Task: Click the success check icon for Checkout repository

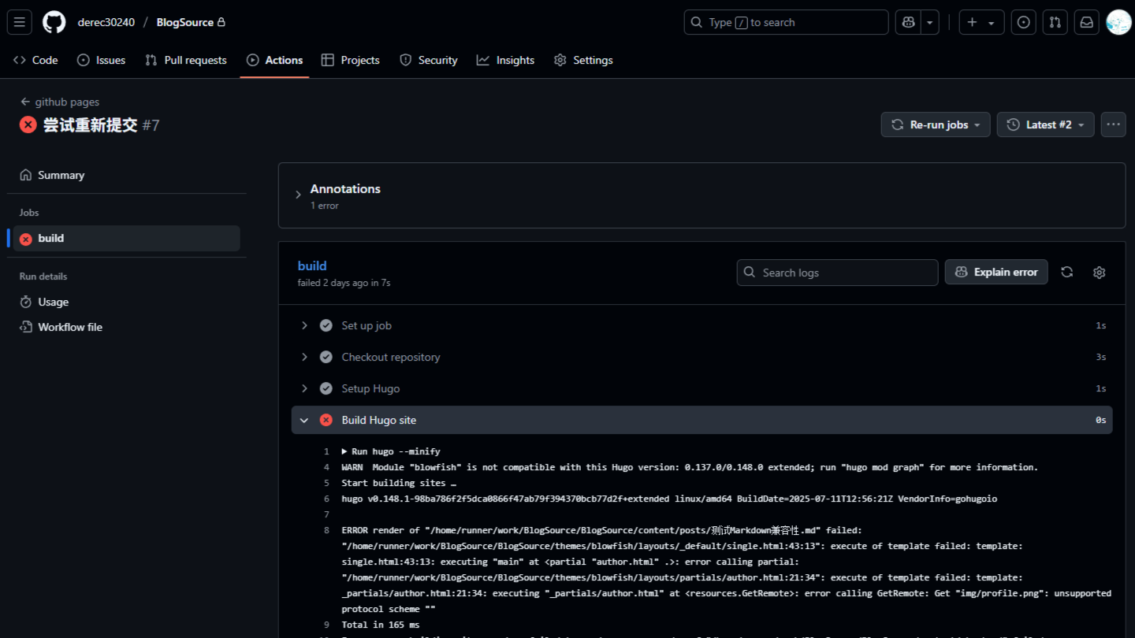Action: pos(326,357)
